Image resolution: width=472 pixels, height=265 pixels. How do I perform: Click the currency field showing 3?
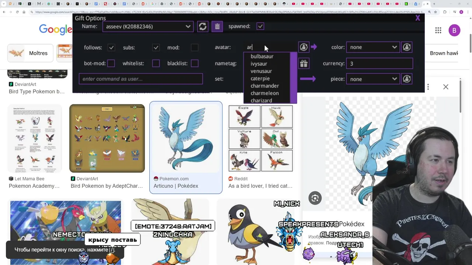tap(379, 63)
